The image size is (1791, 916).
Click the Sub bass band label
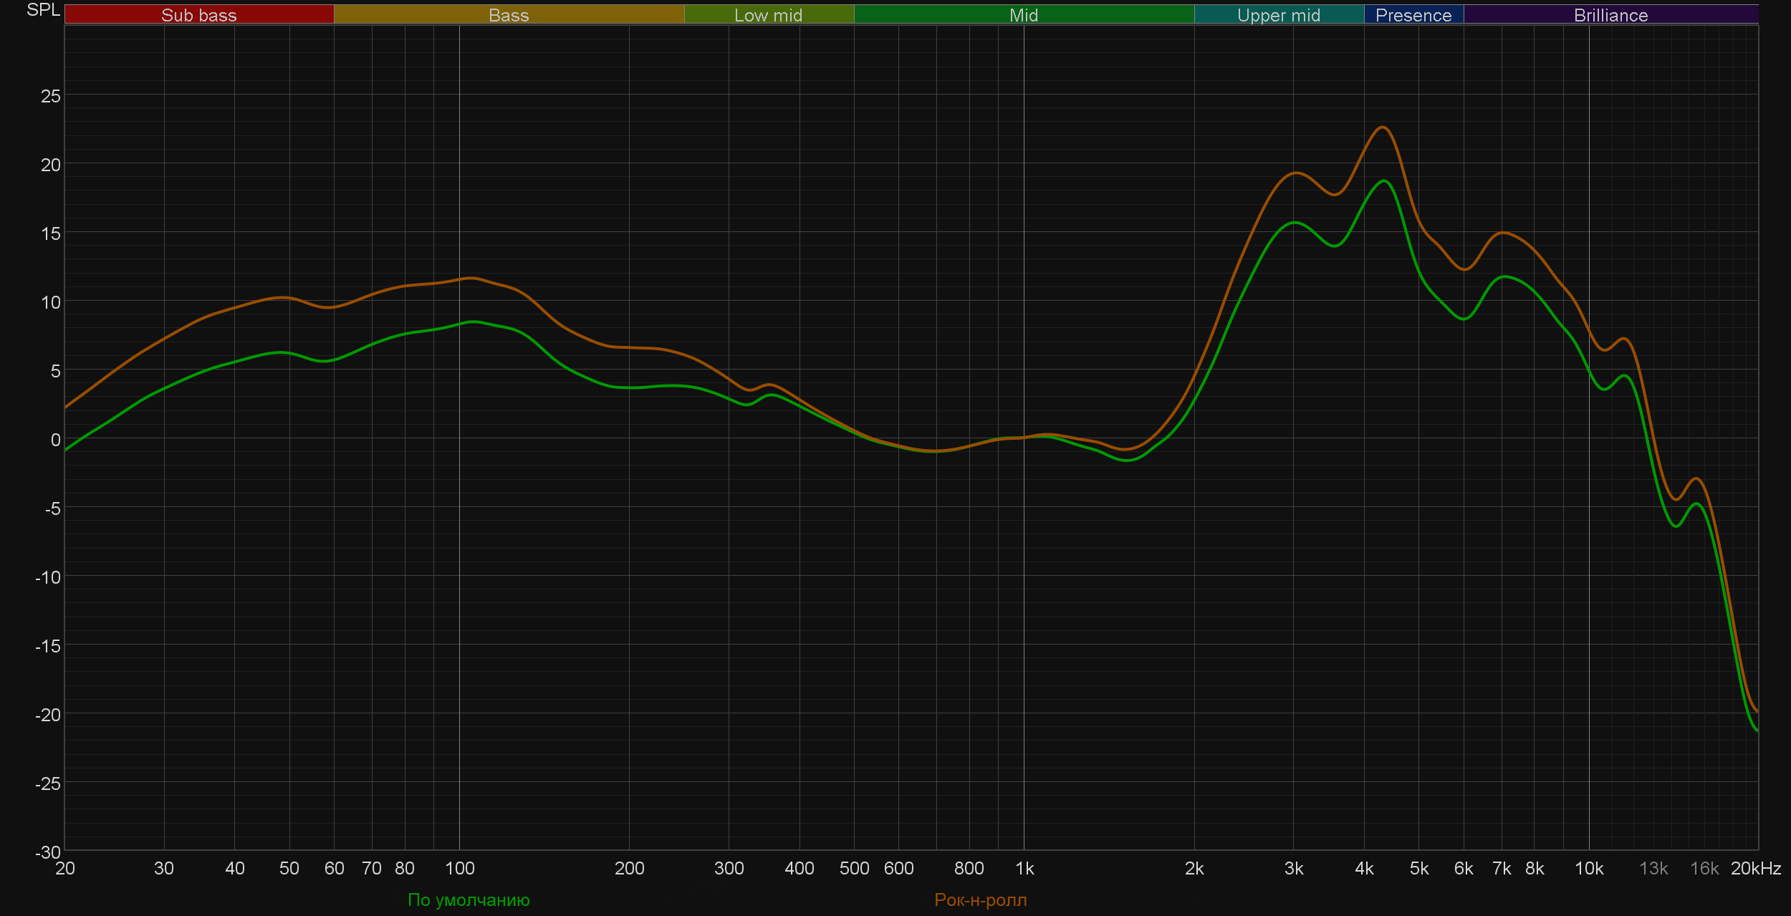pyautogui.click(x=198, y=15)
